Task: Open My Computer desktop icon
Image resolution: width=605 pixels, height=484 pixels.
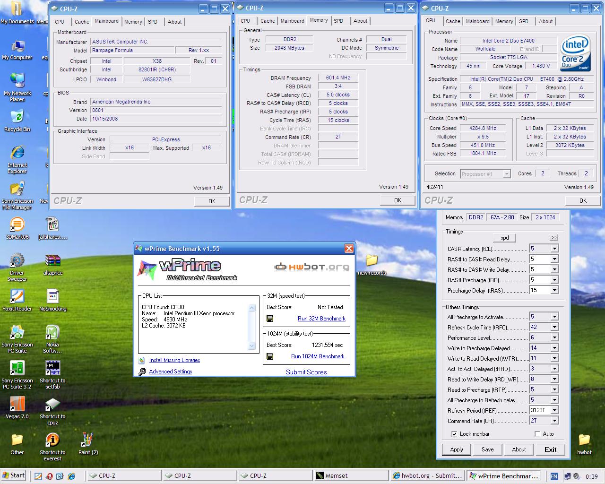Action: (x=17, y=49)
